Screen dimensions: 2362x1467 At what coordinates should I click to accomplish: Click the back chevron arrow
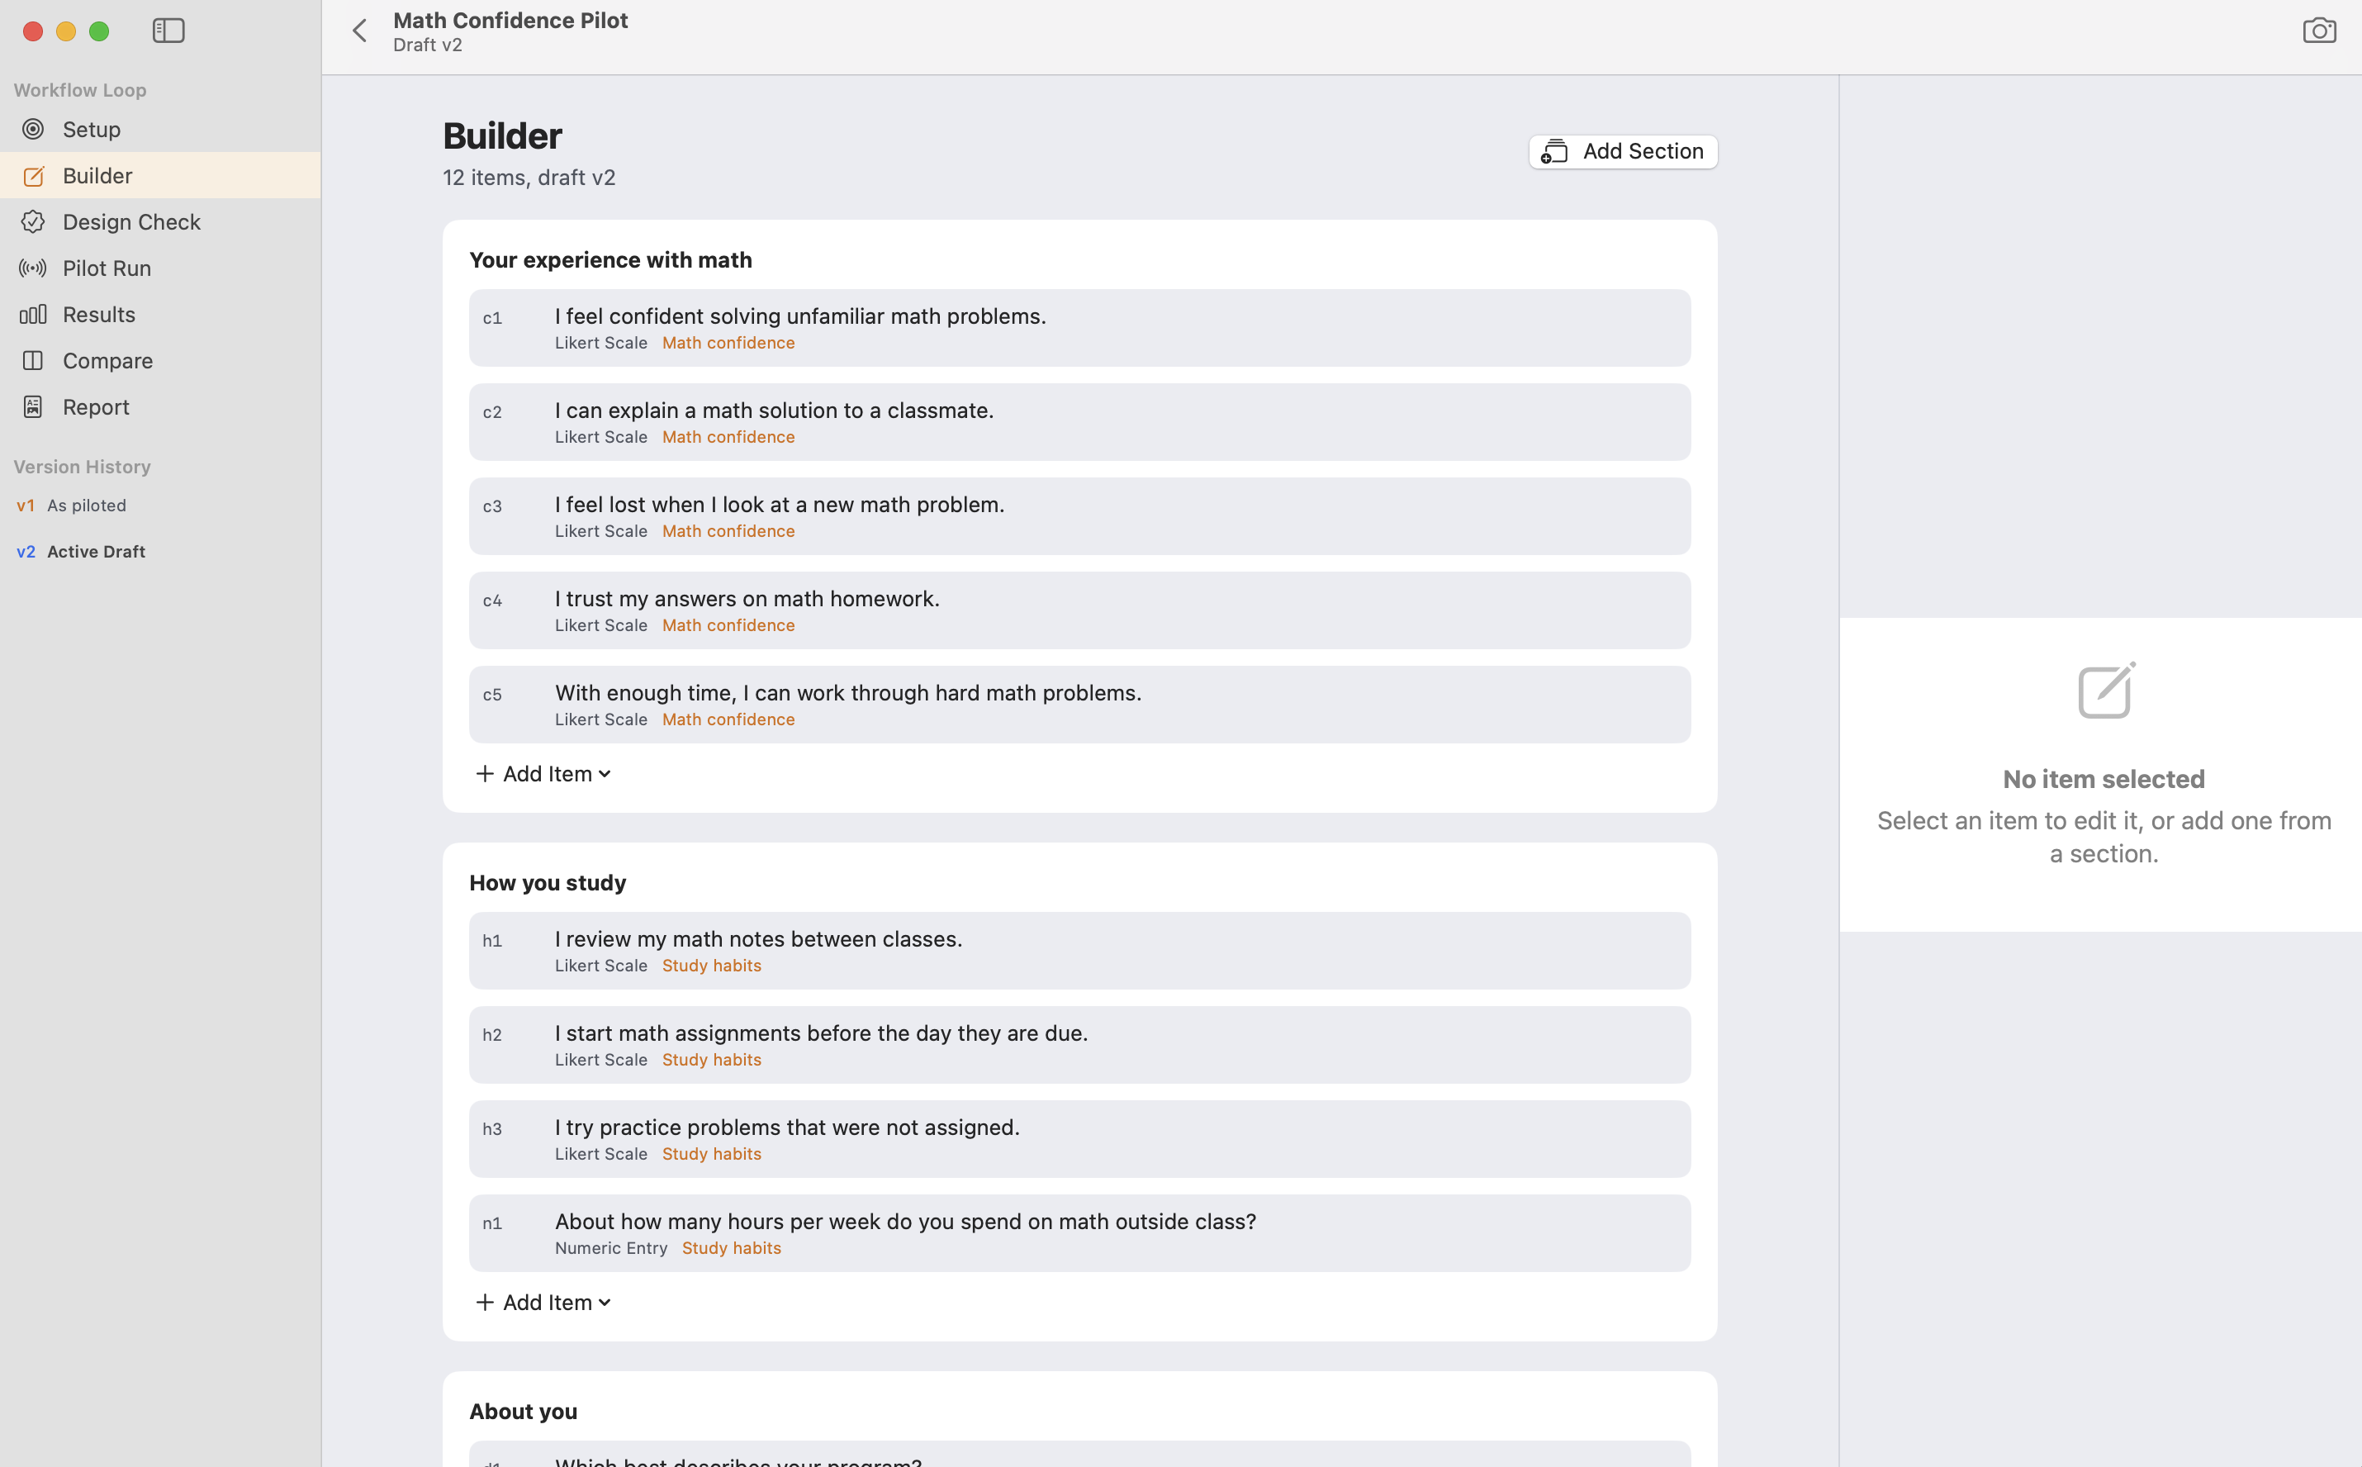[360, 31]
